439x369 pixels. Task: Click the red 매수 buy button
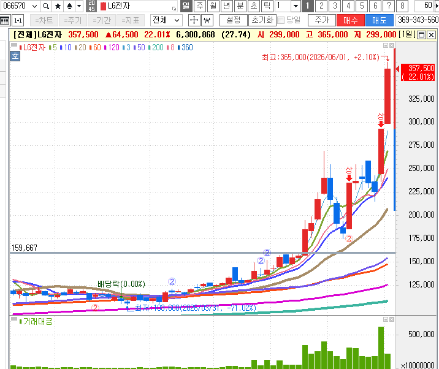click(351, 20)
